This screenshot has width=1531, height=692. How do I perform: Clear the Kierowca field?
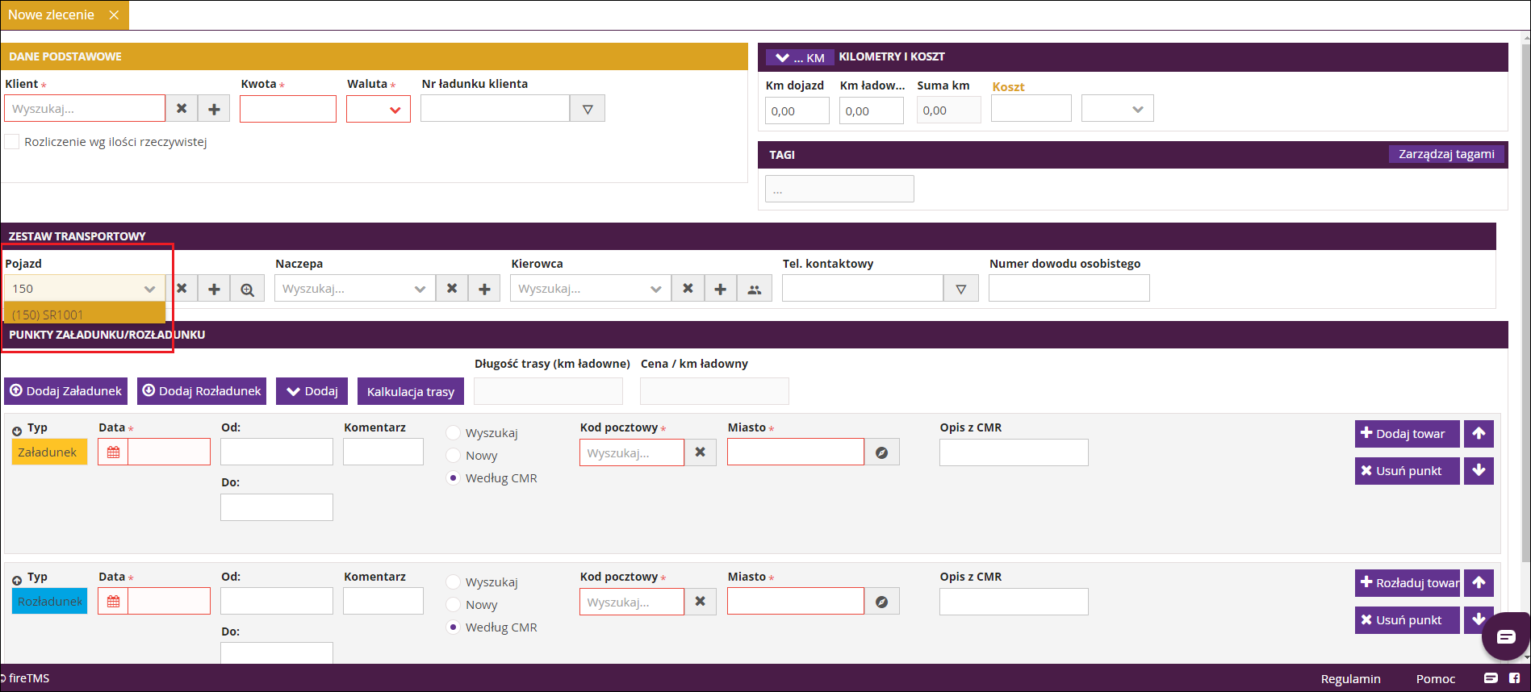688,289
